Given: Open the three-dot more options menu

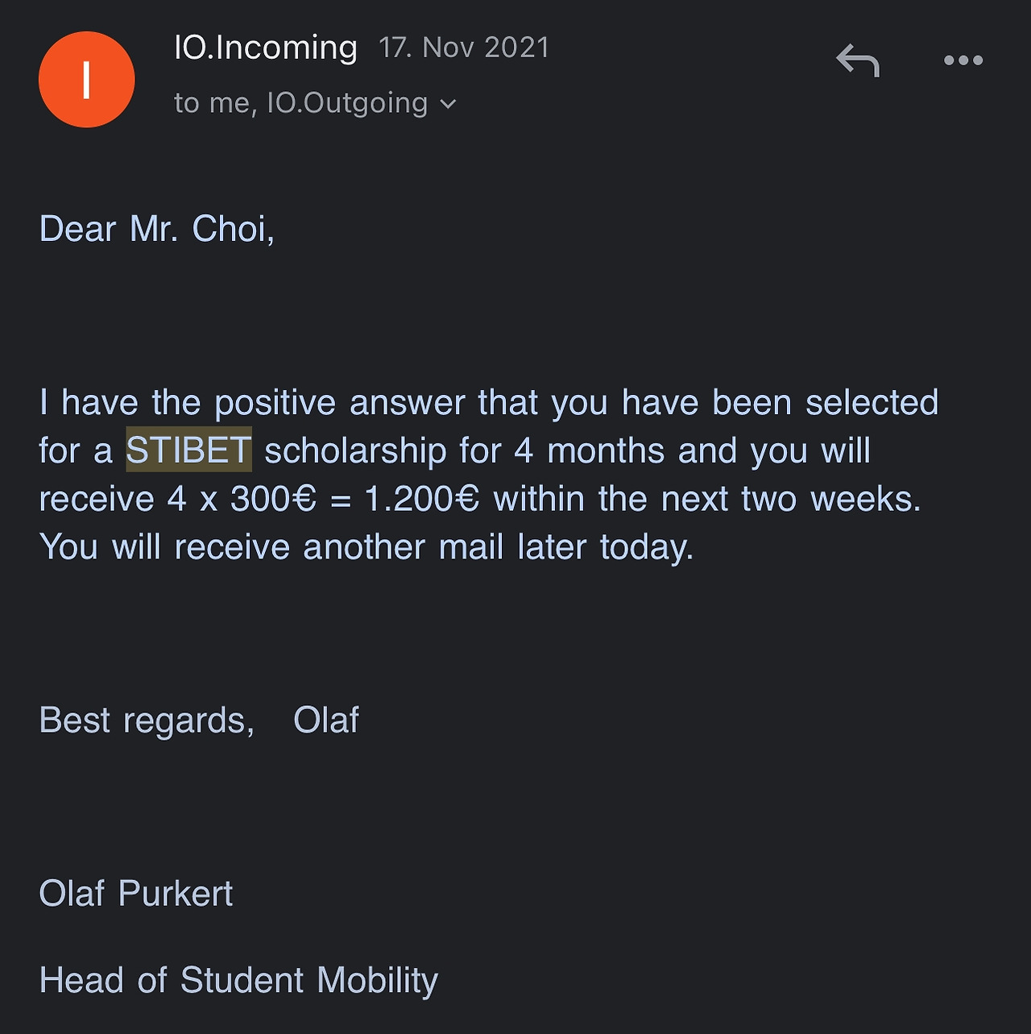Looking at the screenshot, I should pyautogui.click(x=963, y=60).
